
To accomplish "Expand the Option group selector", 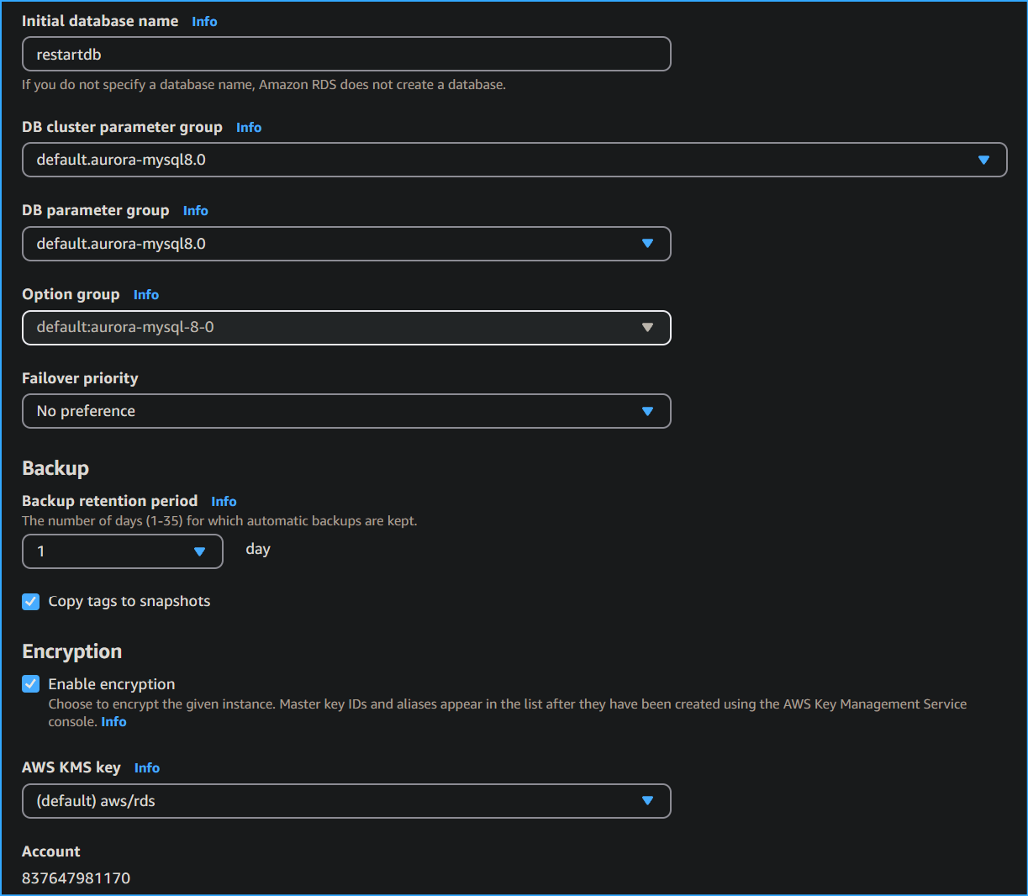I will [x=346, y=327].
